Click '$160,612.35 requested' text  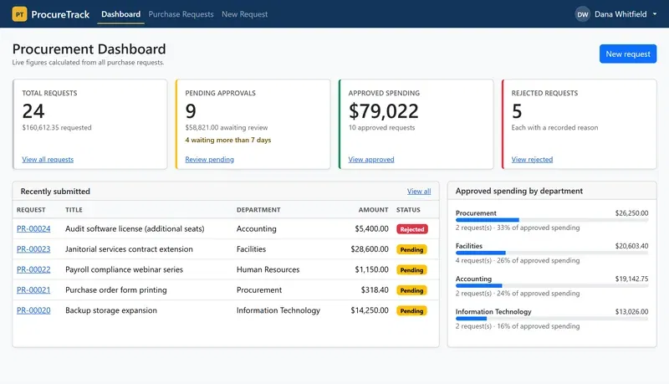tap(57, 127)
